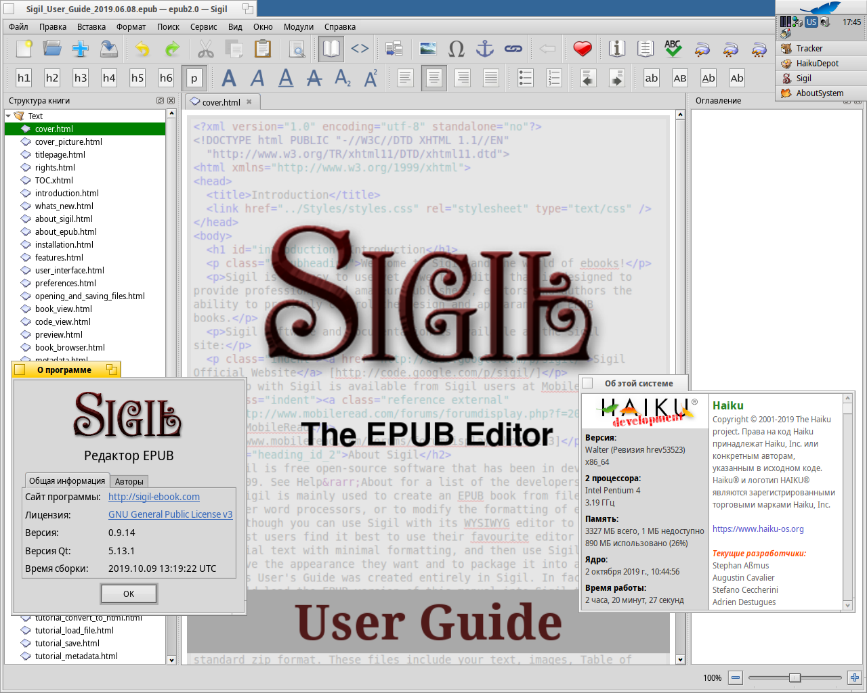867x693 pixels.
Task: Undo the last action
Action: tap(142, 49)
